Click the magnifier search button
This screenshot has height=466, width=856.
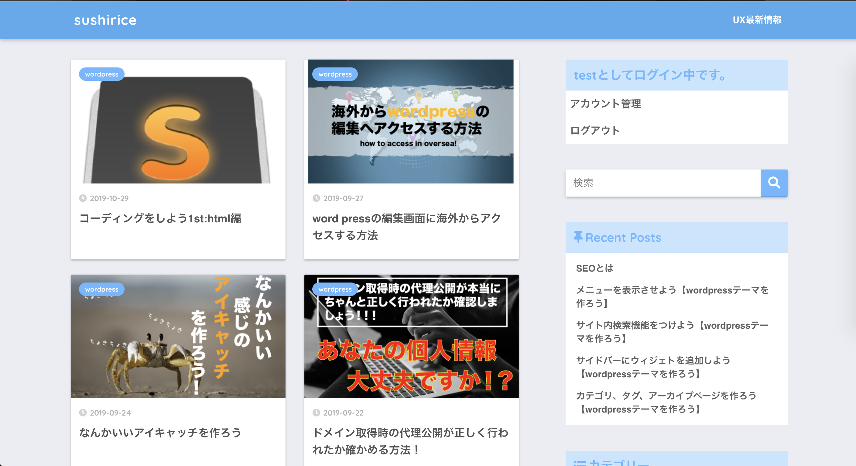tap(774, 183)
